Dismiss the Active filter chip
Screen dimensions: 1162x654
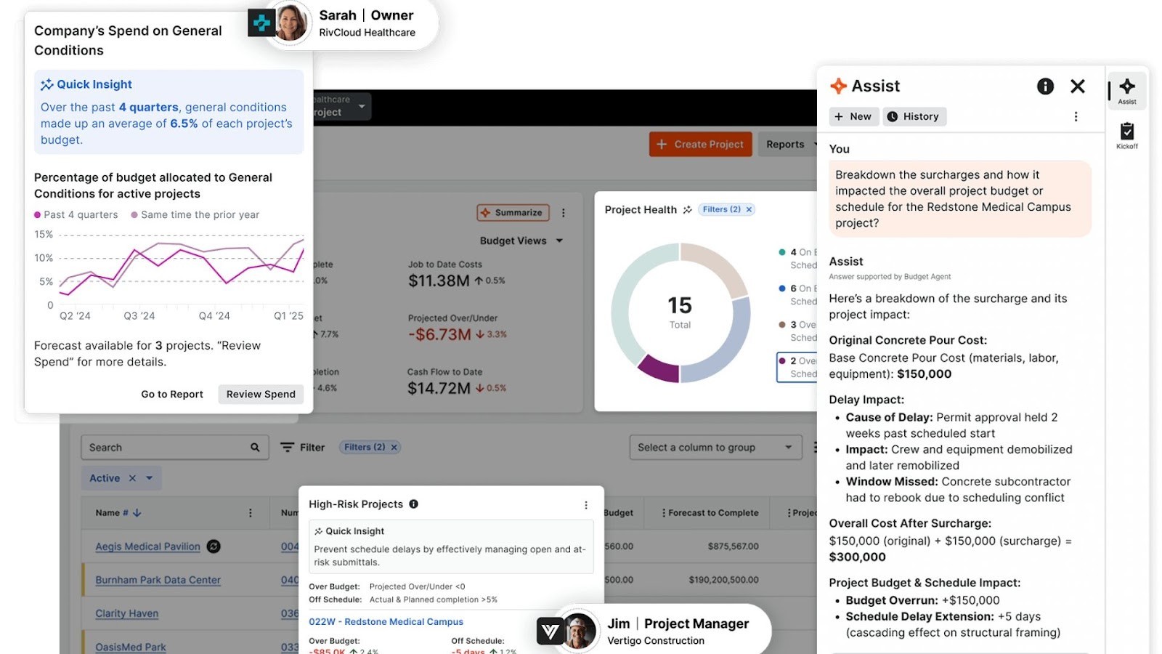pos(132,478)
